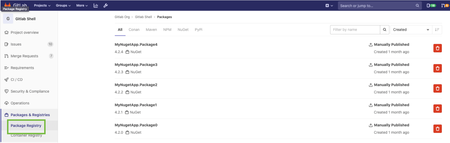Delete MyNugetApp.Package2 with trash button
The height and width of the screenshot is (143, 450).
(437, 88)
